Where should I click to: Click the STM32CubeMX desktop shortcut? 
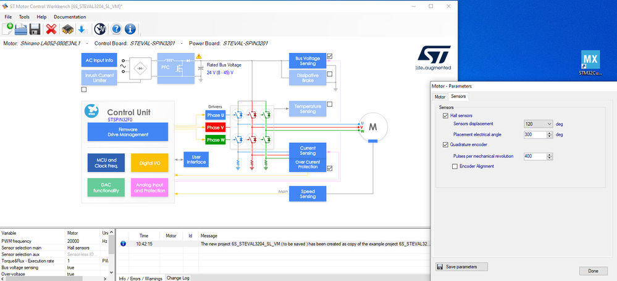click(x=590, y=63)
